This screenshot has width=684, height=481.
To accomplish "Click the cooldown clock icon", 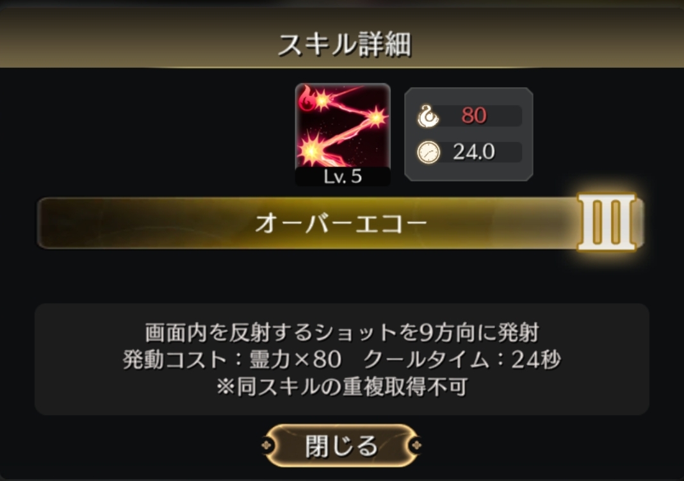I will coord(428,152).
